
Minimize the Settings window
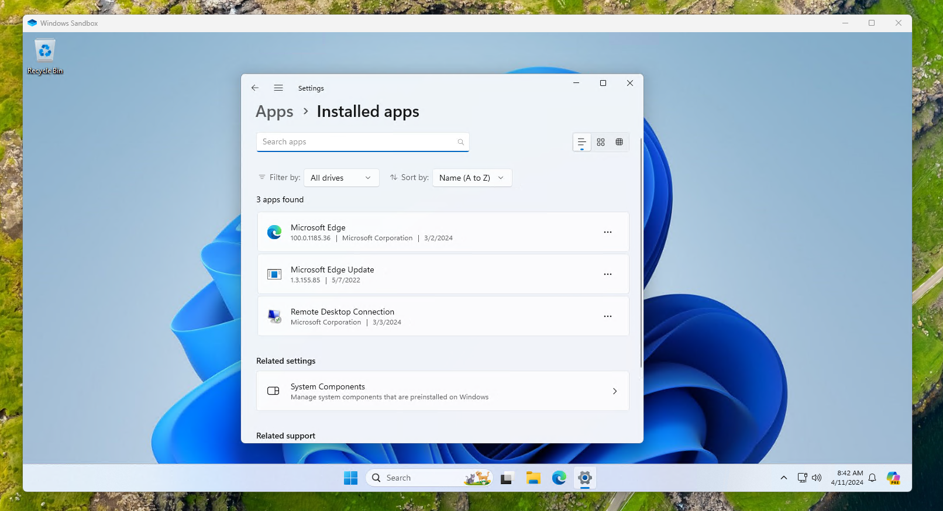click(x=576, y=83)
